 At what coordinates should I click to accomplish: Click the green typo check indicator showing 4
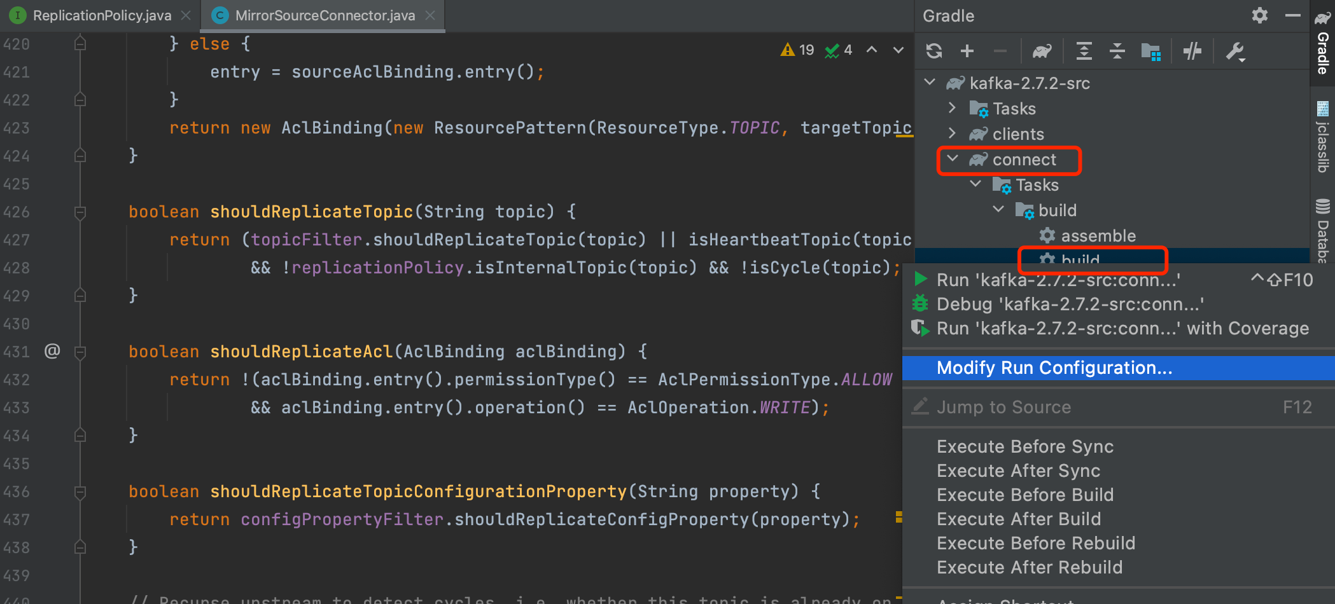tap(838, 50)
